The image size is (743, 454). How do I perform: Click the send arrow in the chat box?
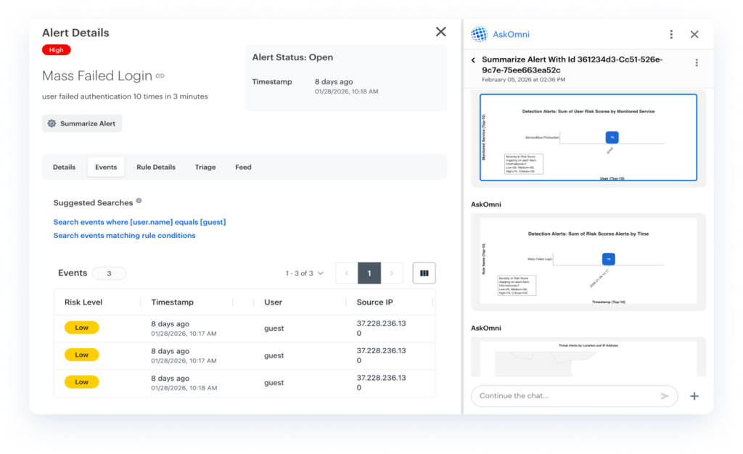[665, 396]
